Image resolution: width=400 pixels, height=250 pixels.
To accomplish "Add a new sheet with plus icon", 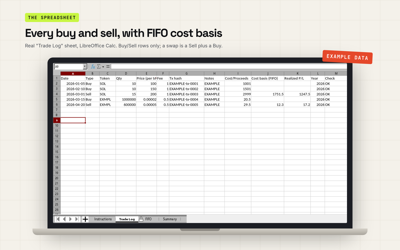I will point(85,219).
